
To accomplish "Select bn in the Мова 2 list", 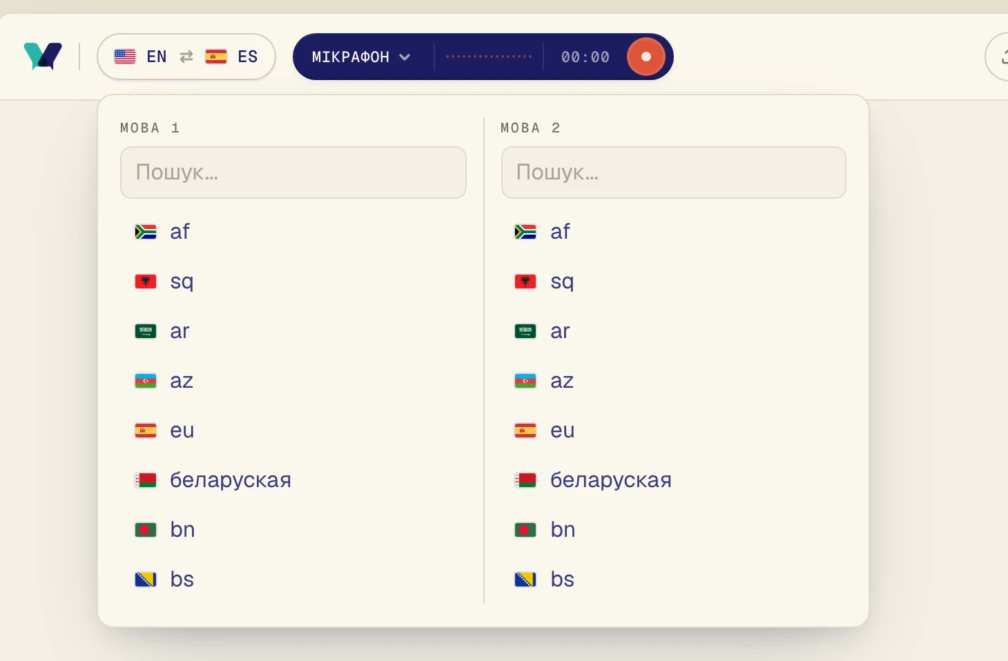I will (674, 530).
